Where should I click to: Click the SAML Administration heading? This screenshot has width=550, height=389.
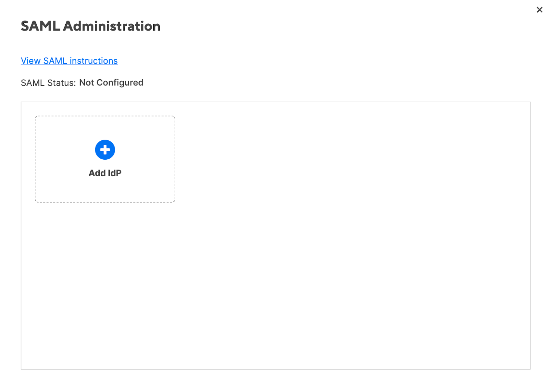pos(90,26)
